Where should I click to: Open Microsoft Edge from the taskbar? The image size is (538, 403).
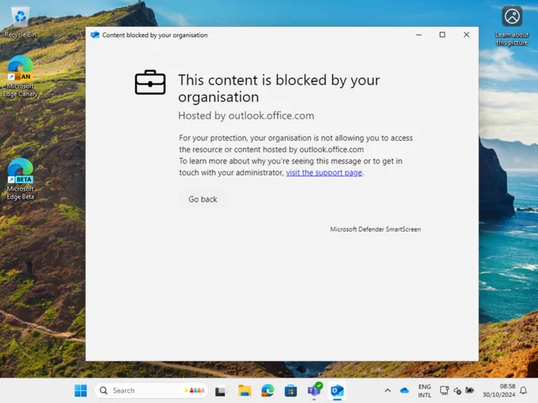point(267,390)
